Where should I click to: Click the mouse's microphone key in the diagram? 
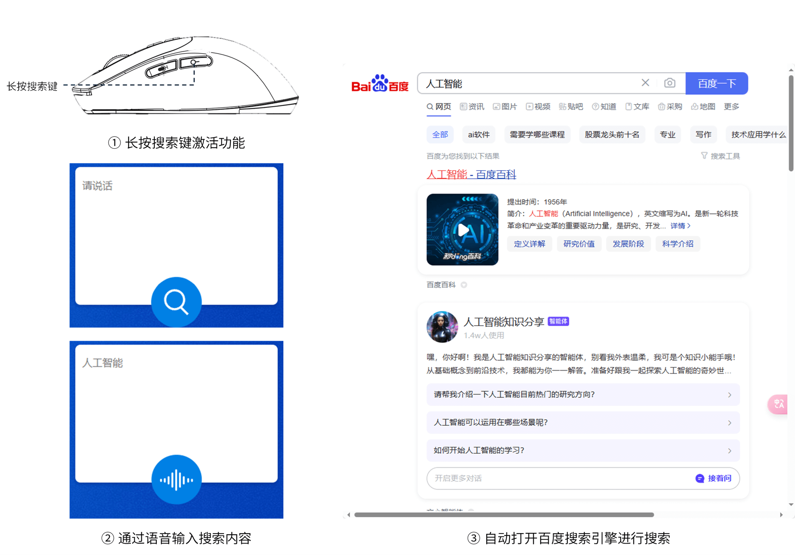pos(161,68)
